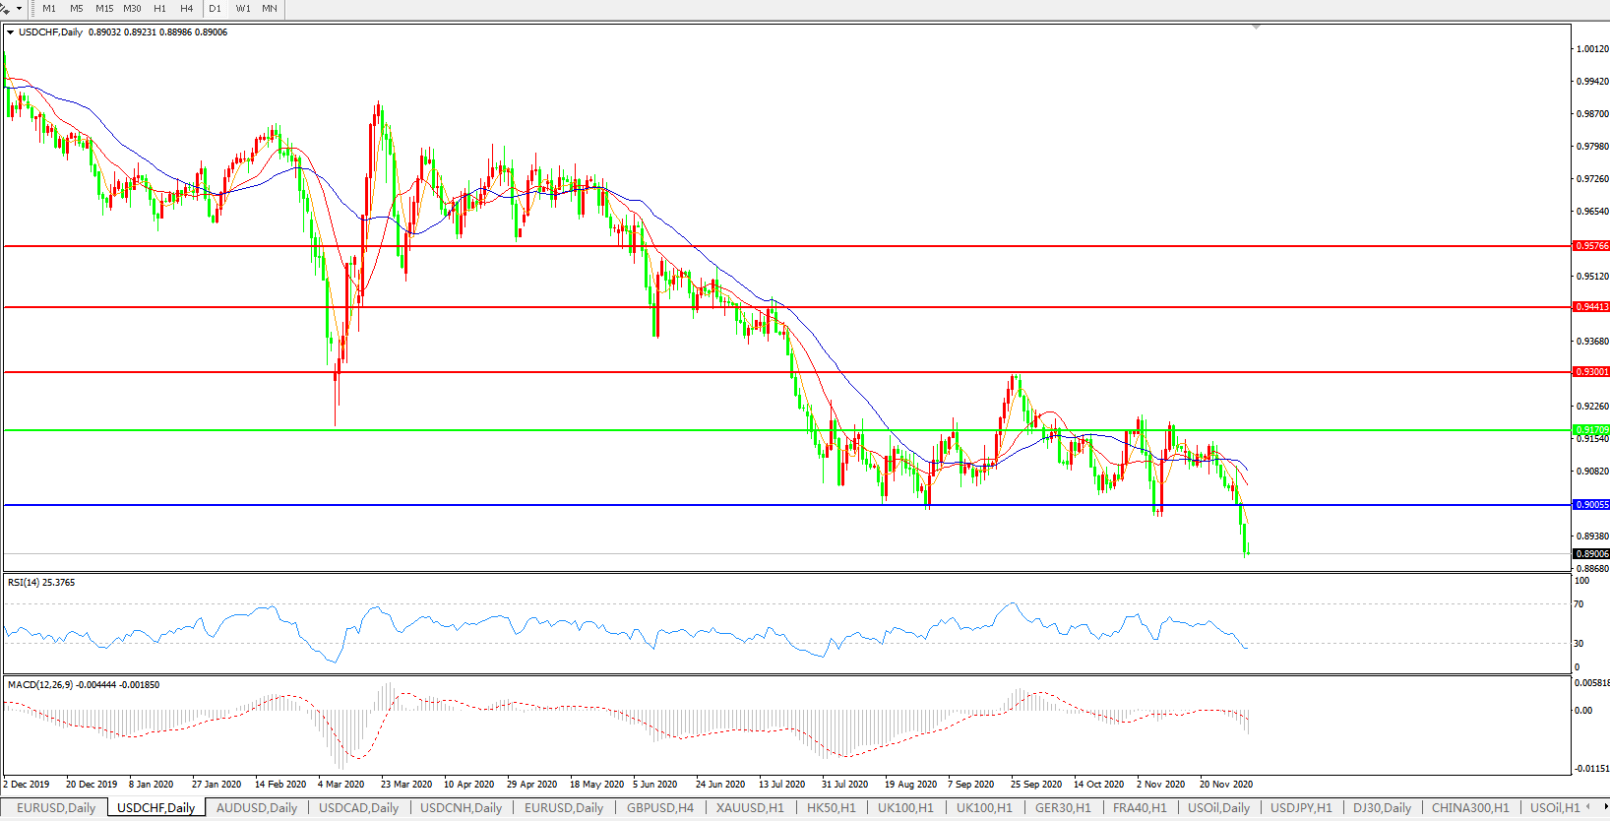Image resolution: width=1610 pixels, height=821 pixels.
Task: Switch to the AUDUSD,Daily chart tab
Action: [256, 808]
